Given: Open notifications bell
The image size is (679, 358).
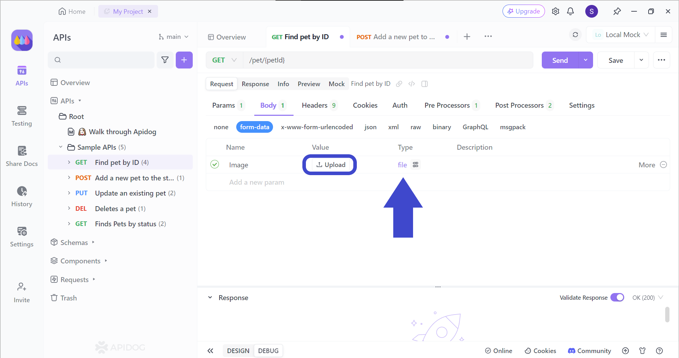Looking at the screenshot, I should click(x=570, y=11).
